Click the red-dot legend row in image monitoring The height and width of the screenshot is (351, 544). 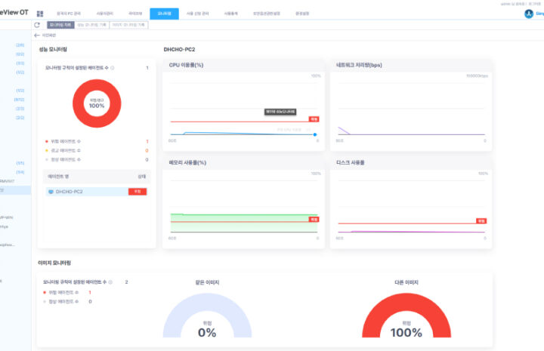(x=67, y=292)
